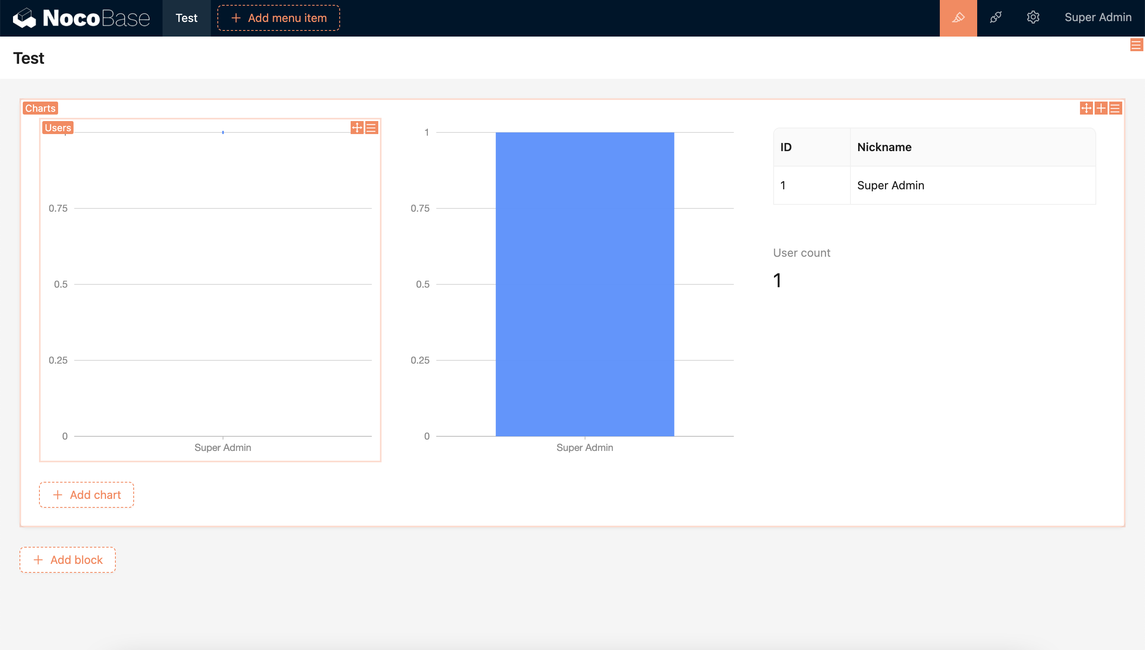Select the Super Admin table row
The image size is (1145, 650).
(890, 185)
